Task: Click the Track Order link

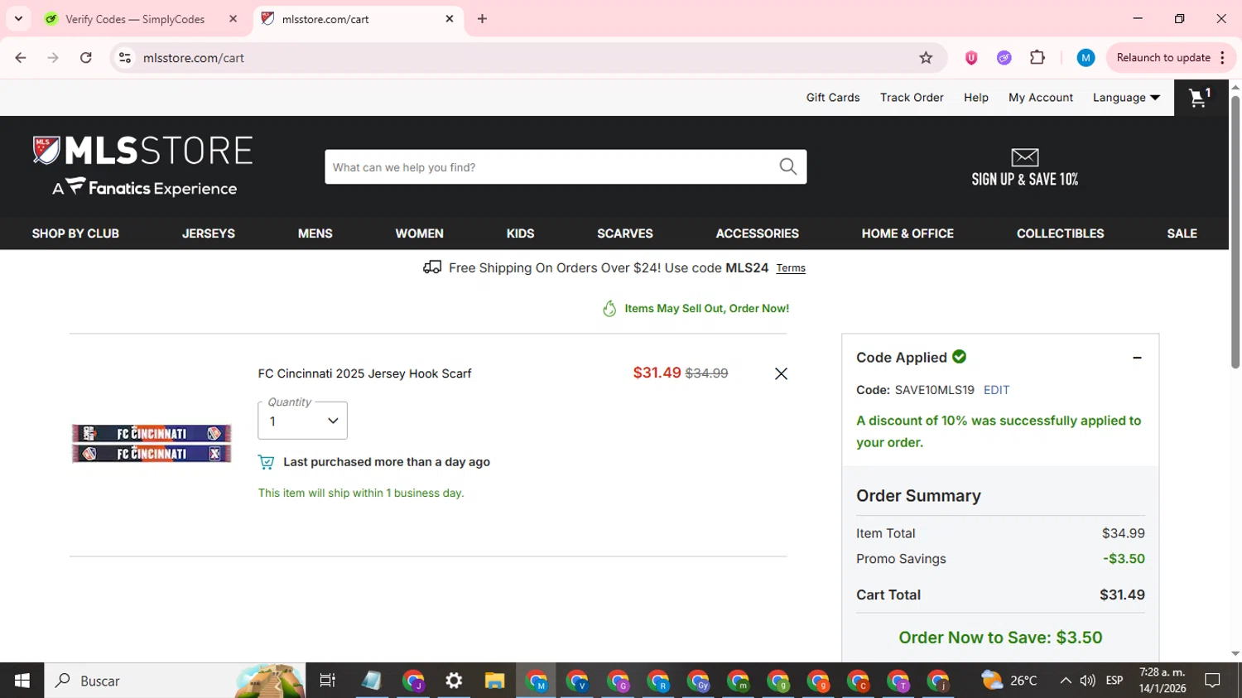Action: pos(912,98)
